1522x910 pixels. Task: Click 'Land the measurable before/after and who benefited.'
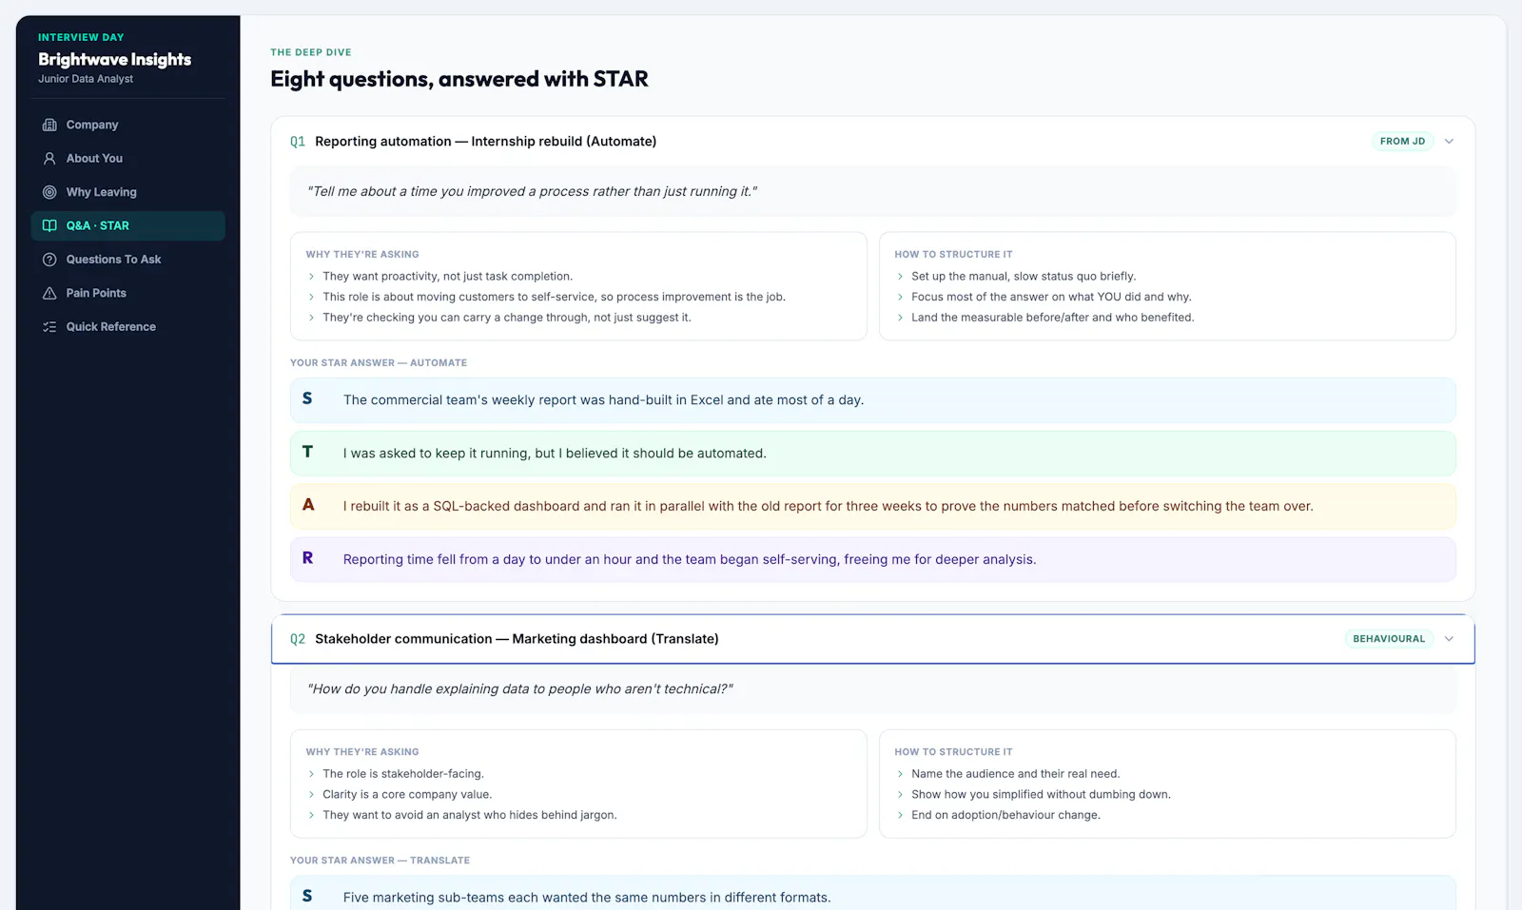click(1052, 318)
